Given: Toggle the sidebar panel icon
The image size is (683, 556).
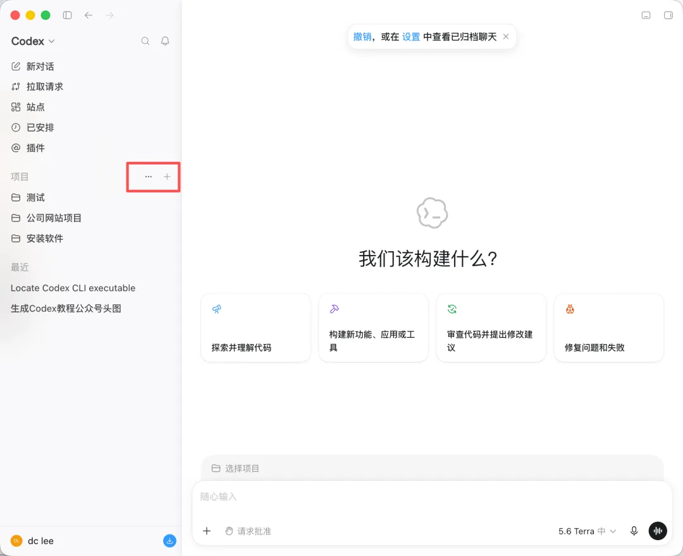Looking at the screenshot, I should point(67,15).
